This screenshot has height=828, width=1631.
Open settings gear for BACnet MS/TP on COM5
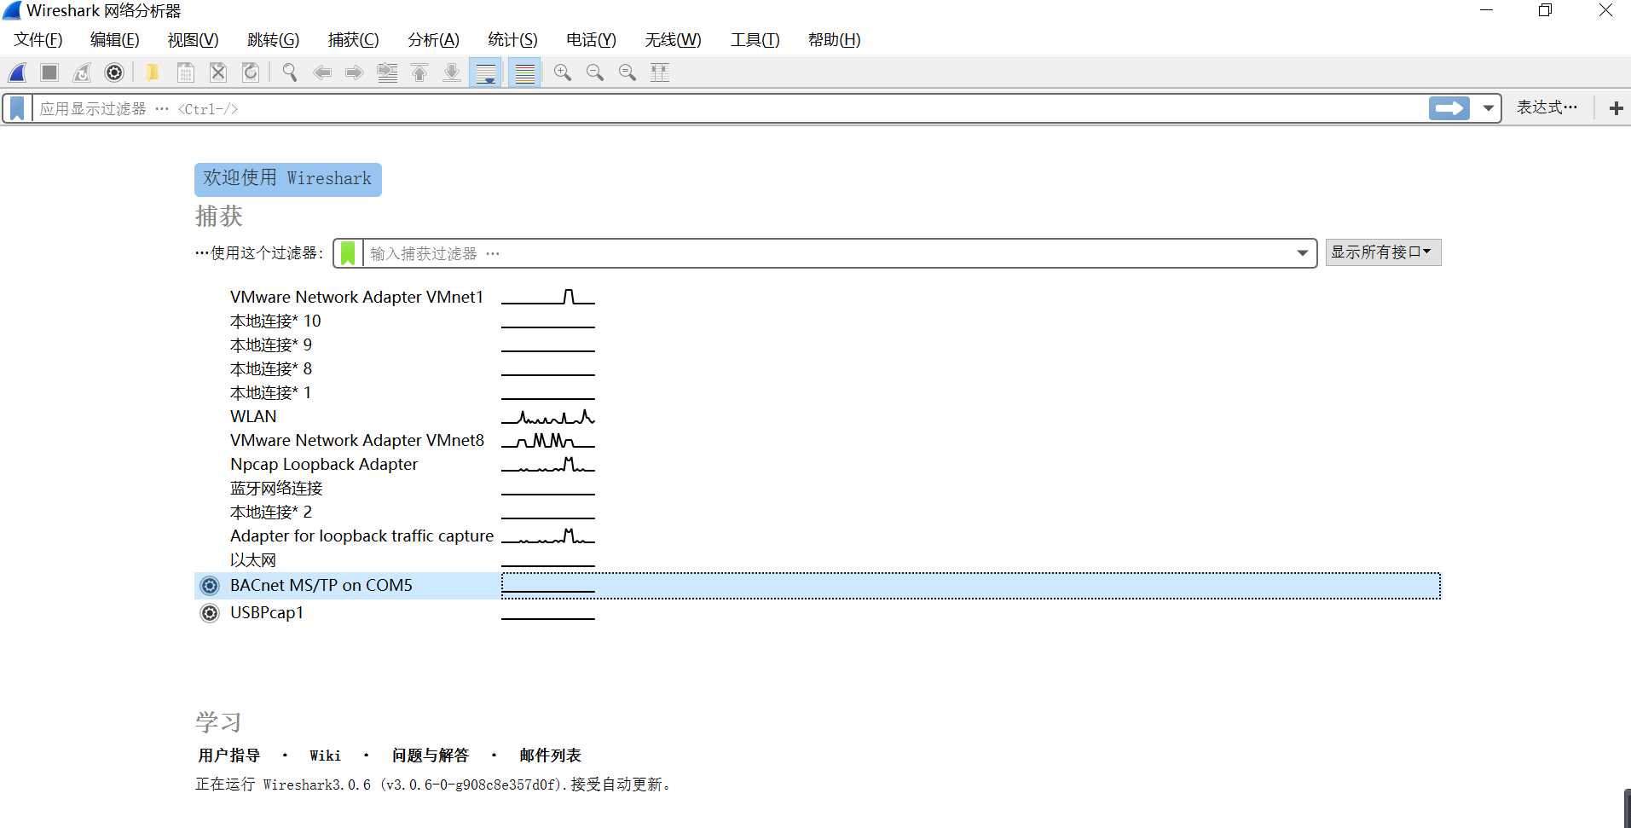point(210,586)
